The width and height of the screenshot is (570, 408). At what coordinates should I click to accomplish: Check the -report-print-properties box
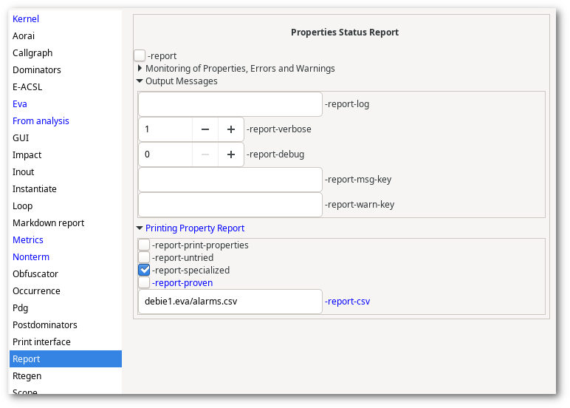coord(144,245)
